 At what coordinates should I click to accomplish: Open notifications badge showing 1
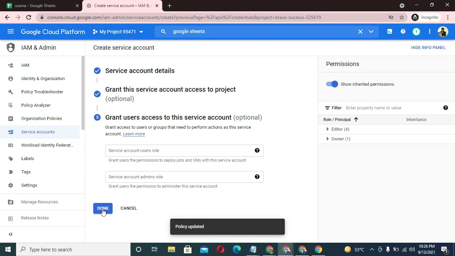tap(416, 32)
